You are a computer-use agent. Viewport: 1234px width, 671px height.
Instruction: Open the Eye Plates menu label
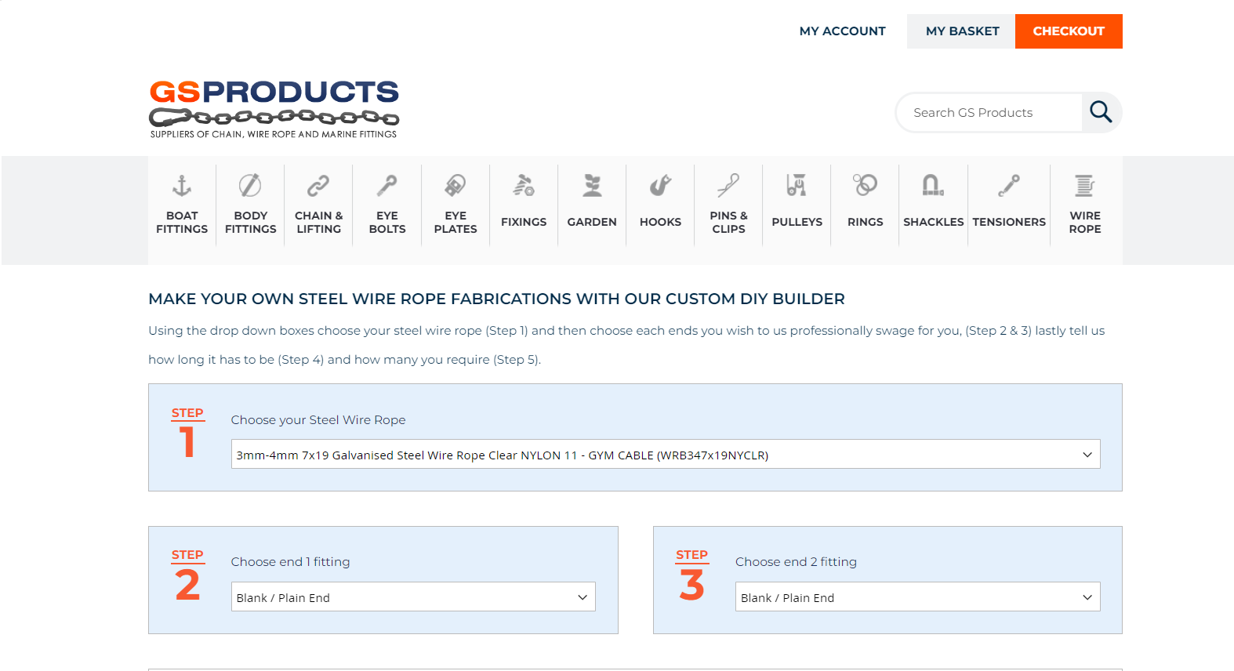[455, 223]
